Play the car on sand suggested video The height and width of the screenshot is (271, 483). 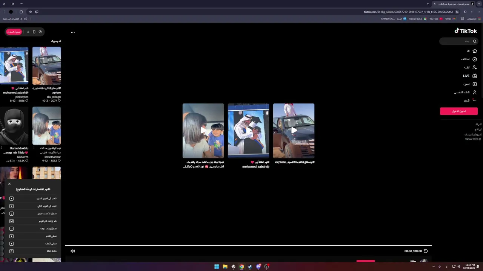[294, 131]
